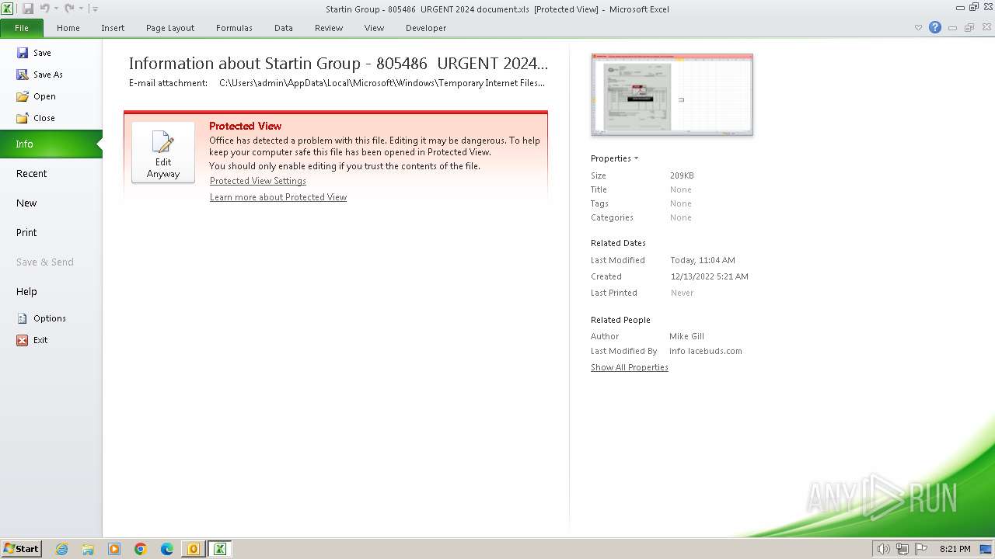This screenshot has height=559, width=995.
Task: Open Redo history dropdown arrow
Action: (81, 9)
